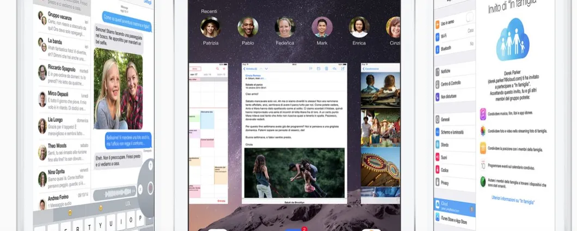577x231 pixels.
Task: Open Notifiche settings
Action: tap(455, 71)
